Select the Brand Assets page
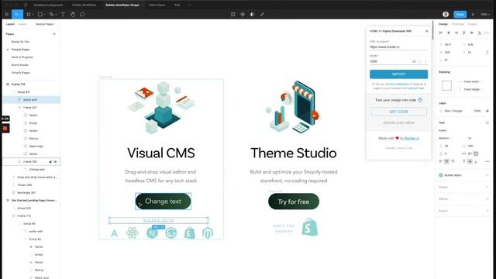This screenshot has width=496, height=279. [20, 65]
